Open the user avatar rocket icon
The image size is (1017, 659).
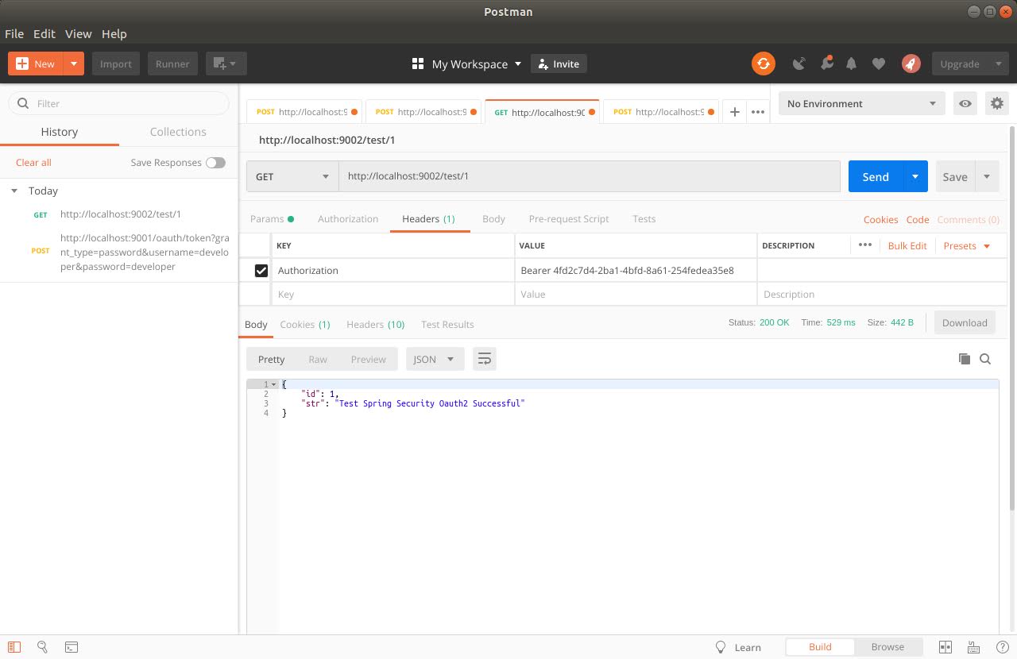point(911,64)
